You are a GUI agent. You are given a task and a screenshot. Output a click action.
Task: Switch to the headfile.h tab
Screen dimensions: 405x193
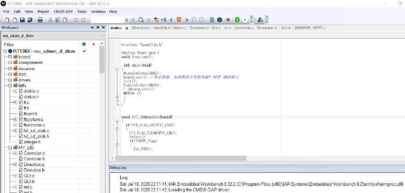tap(162, 28)
